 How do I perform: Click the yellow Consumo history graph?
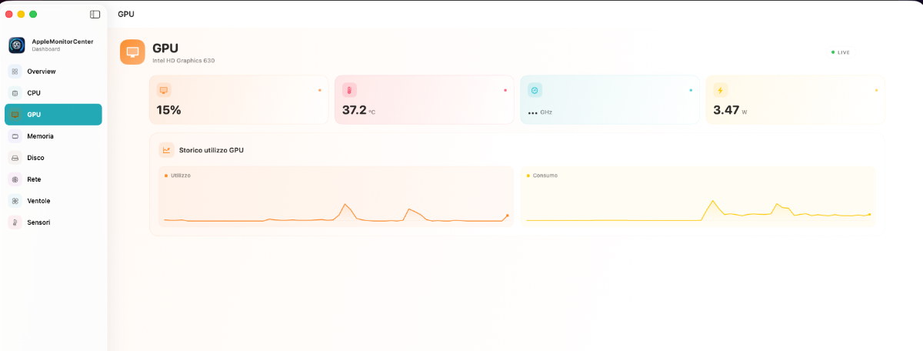pos(698,196)
